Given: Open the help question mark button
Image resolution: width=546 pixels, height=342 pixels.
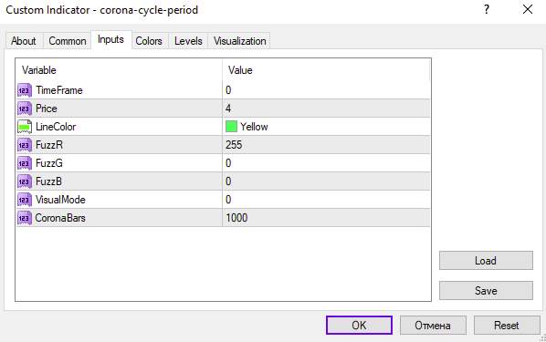Looking at the screenshot, I should coord(487,9).
